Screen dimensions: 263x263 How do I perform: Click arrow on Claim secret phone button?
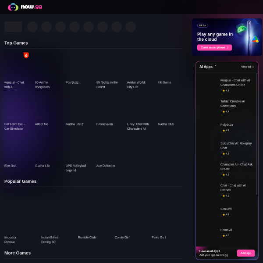pos(227,47)
